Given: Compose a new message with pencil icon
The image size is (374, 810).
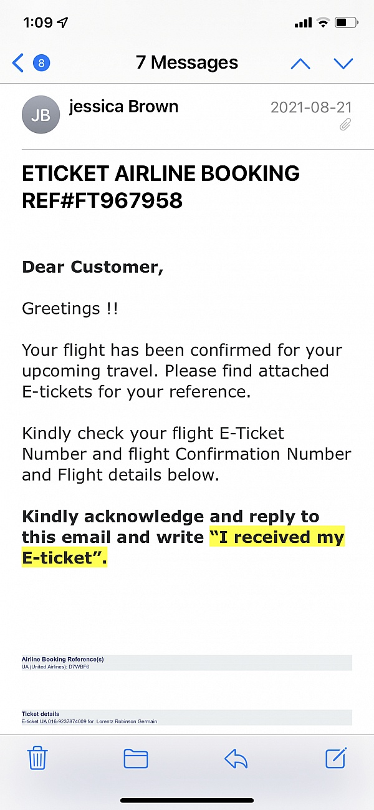Looking at the screenshot, I should pyautogui.click(x=336, y=758).
